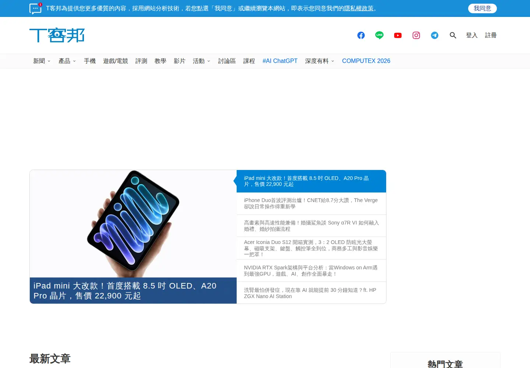Go to the 評測 section
This screenshot has width=530, height=368.
click(141, 61)
